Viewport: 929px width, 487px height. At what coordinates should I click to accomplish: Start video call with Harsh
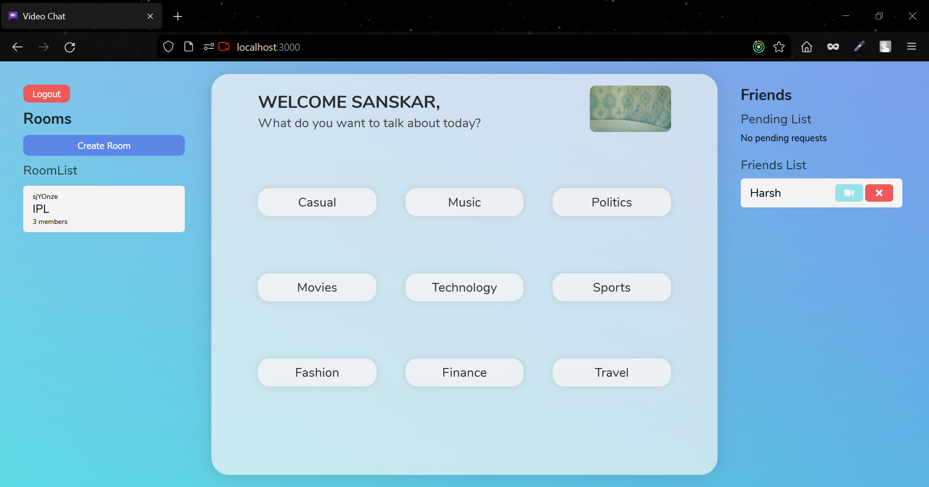pos(849,193)
